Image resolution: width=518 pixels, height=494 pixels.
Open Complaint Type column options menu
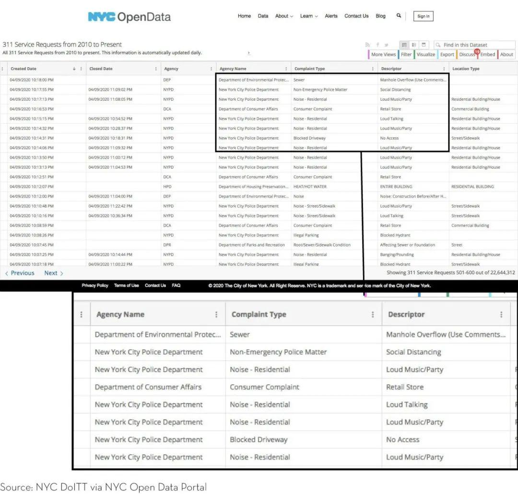tap(373, 69)
